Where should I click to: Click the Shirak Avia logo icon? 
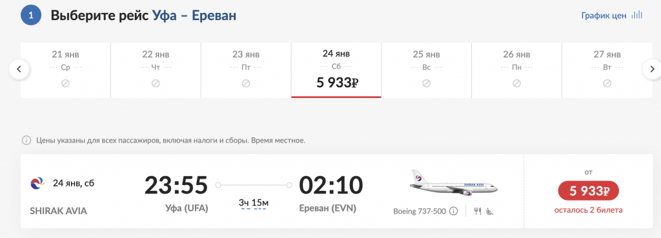click(36, 183)
